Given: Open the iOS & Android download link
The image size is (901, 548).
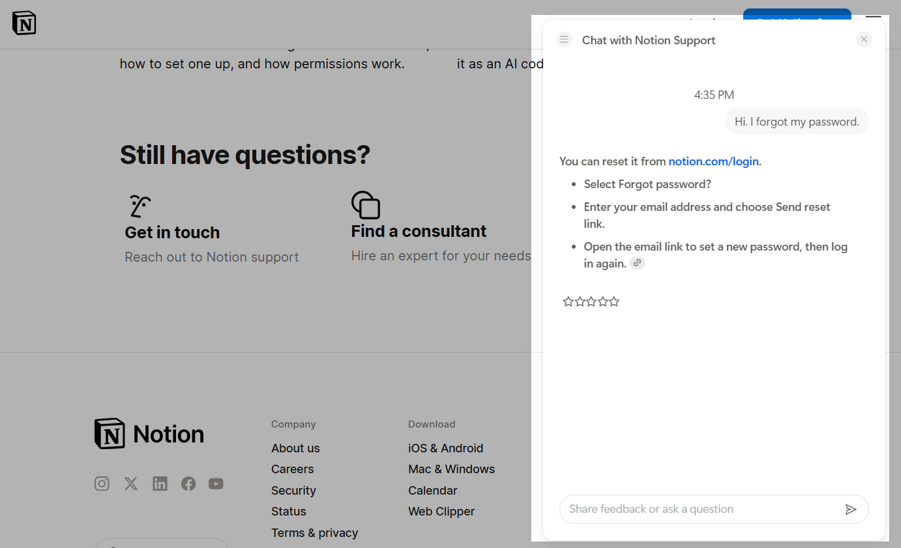Looking at the screenshot, I should click(x=445, y=448).
